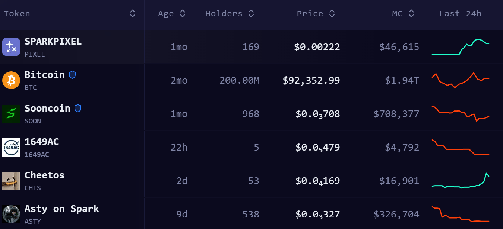Open the SPARKPIXEL token name link
This screenshot has width=503, height=229.
(x=53, y=41)
